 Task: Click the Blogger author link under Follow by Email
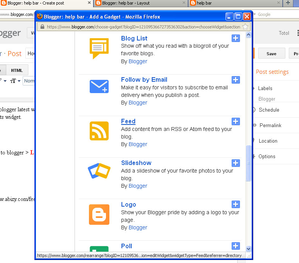138,103
